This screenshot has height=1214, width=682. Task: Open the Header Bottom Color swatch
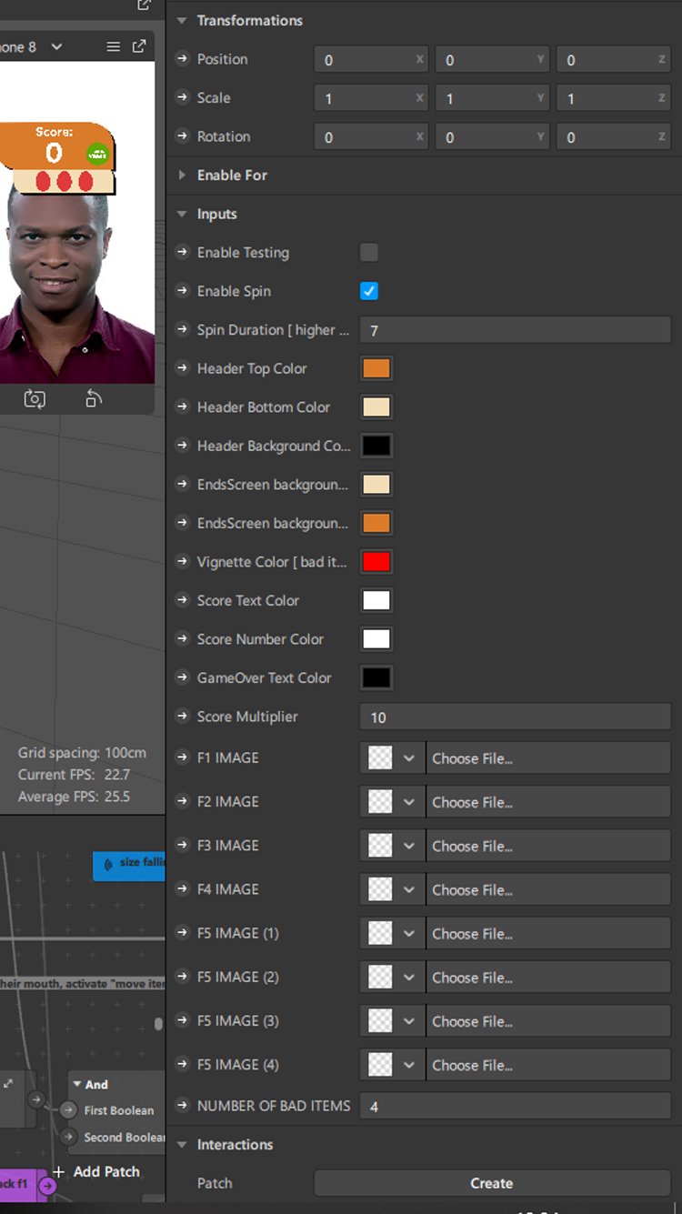(x=376, y=407)
